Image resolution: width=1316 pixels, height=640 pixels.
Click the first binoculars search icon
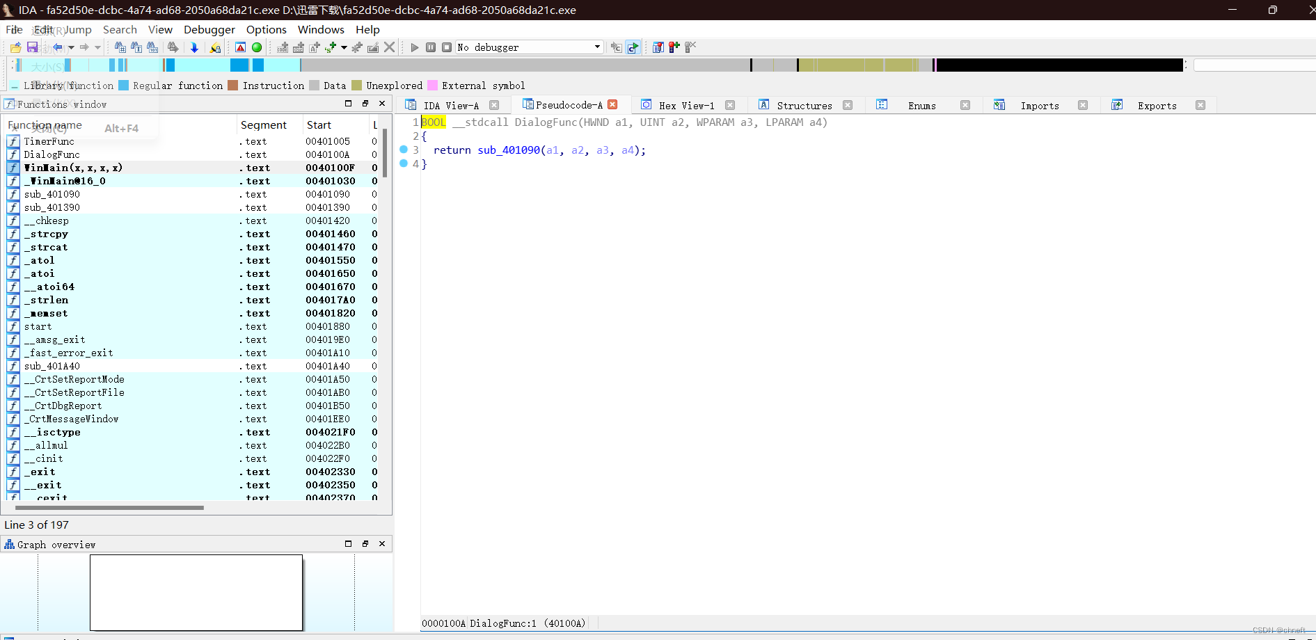pos(120,47)
